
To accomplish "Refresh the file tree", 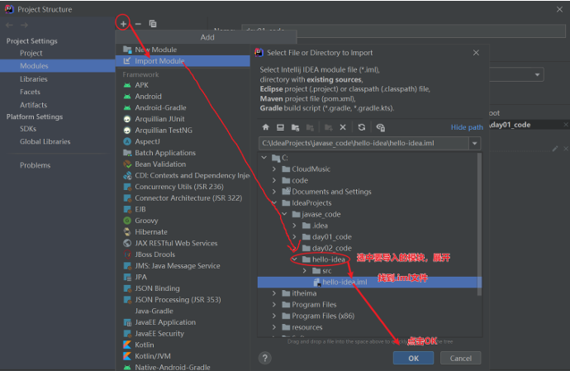I will (x=361, y=127).
